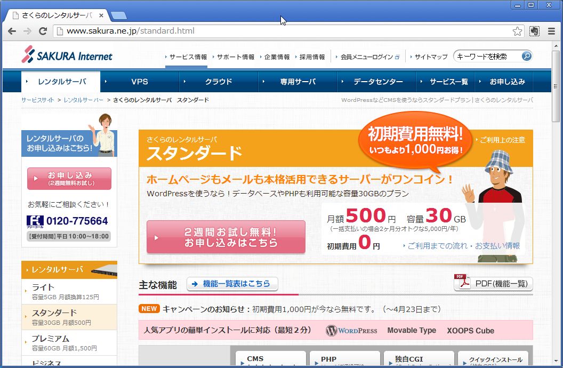This screenshot has width=563, height=368.
Task: Click the WordPress logo
Action: pyautogui.click(x=351, y=330)
